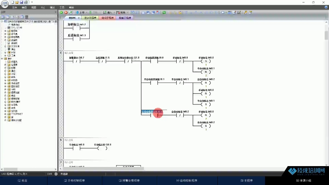Insert element using 插入 button

coord(108,12)
